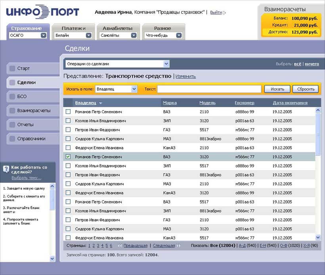Image resolution: width=325 pixels, height=275 pixels.
Task: Click the table's vertical scrollbar down arrow
Action: click(318, 237)
